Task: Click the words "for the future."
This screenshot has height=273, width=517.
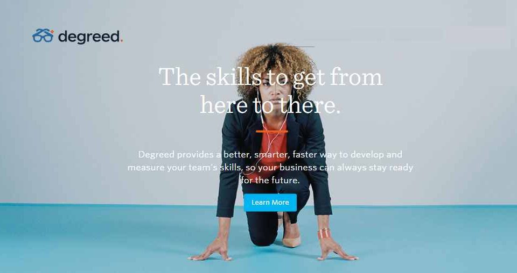Action: click(270, 181)
